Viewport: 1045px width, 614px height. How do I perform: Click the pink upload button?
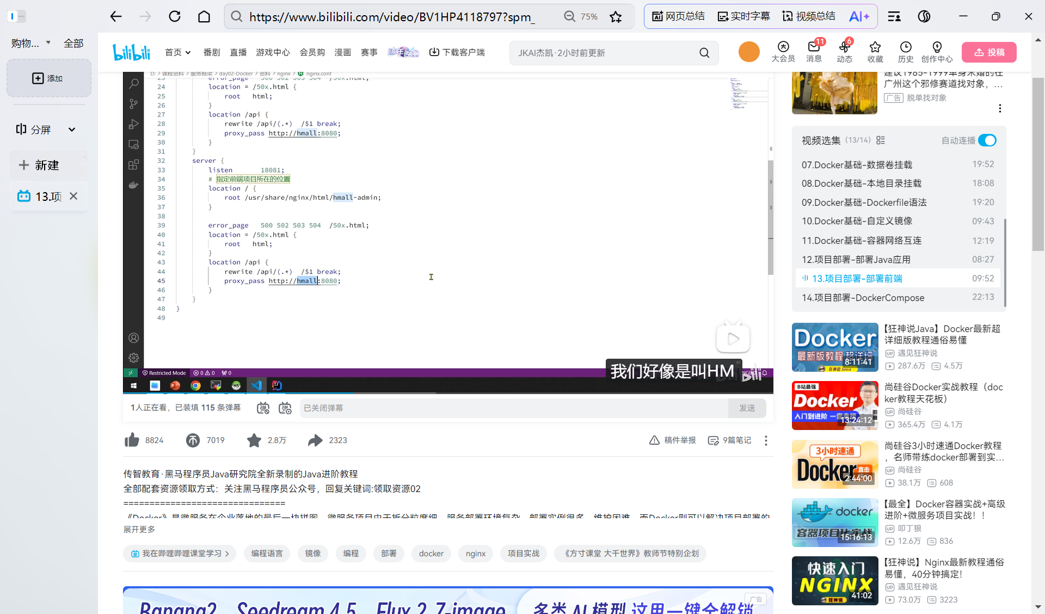click(x=988, y=52)
